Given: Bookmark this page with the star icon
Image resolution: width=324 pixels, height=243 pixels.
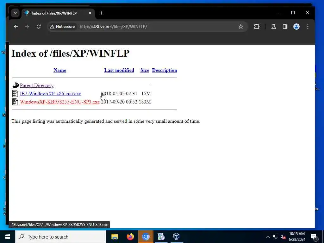Looking at the screenshot, I should click(x=240, y=27).
